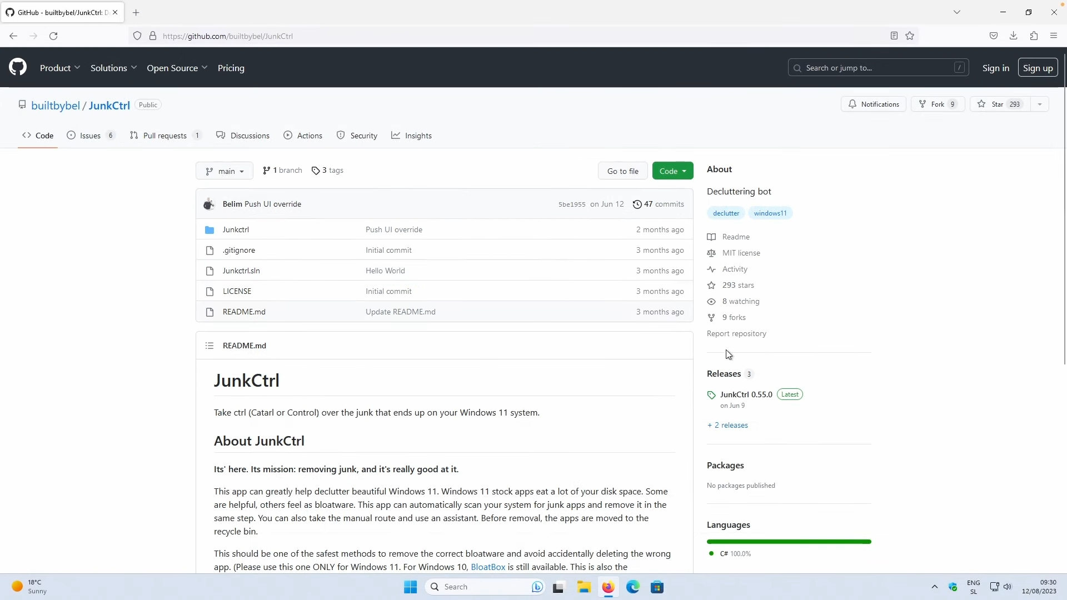1067x600 pixels.
Task: Click the Notifications bell icon
Action: pos(852,104)
